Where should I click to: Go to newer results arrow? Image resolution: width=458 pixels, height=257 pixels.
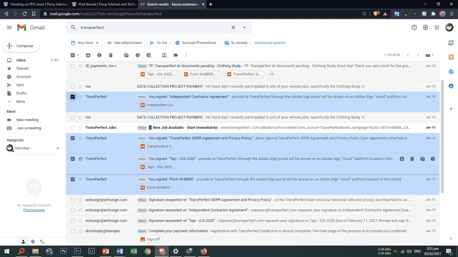click(x=408, y=55)
